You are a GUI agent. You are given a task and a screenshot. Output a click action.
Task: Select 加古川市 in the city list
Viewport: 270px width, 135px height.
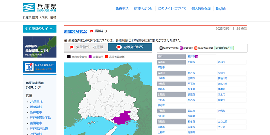[x=223, y=84]
